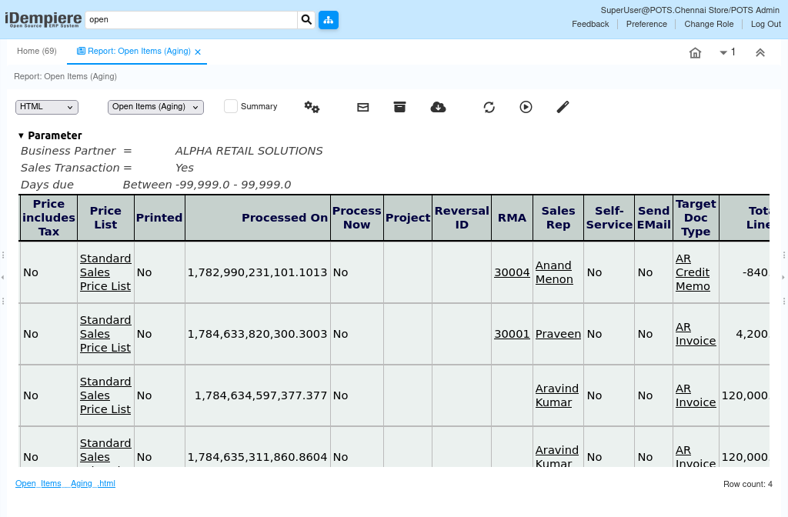Open Preference menu
This screenshot has height=517, width=788.
(x=646, y=24)
